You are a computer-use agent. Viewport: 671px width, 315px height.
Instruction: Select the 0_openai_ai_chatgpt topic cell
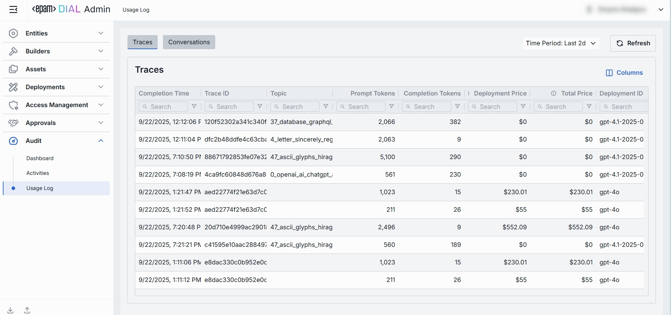(302, 175)
